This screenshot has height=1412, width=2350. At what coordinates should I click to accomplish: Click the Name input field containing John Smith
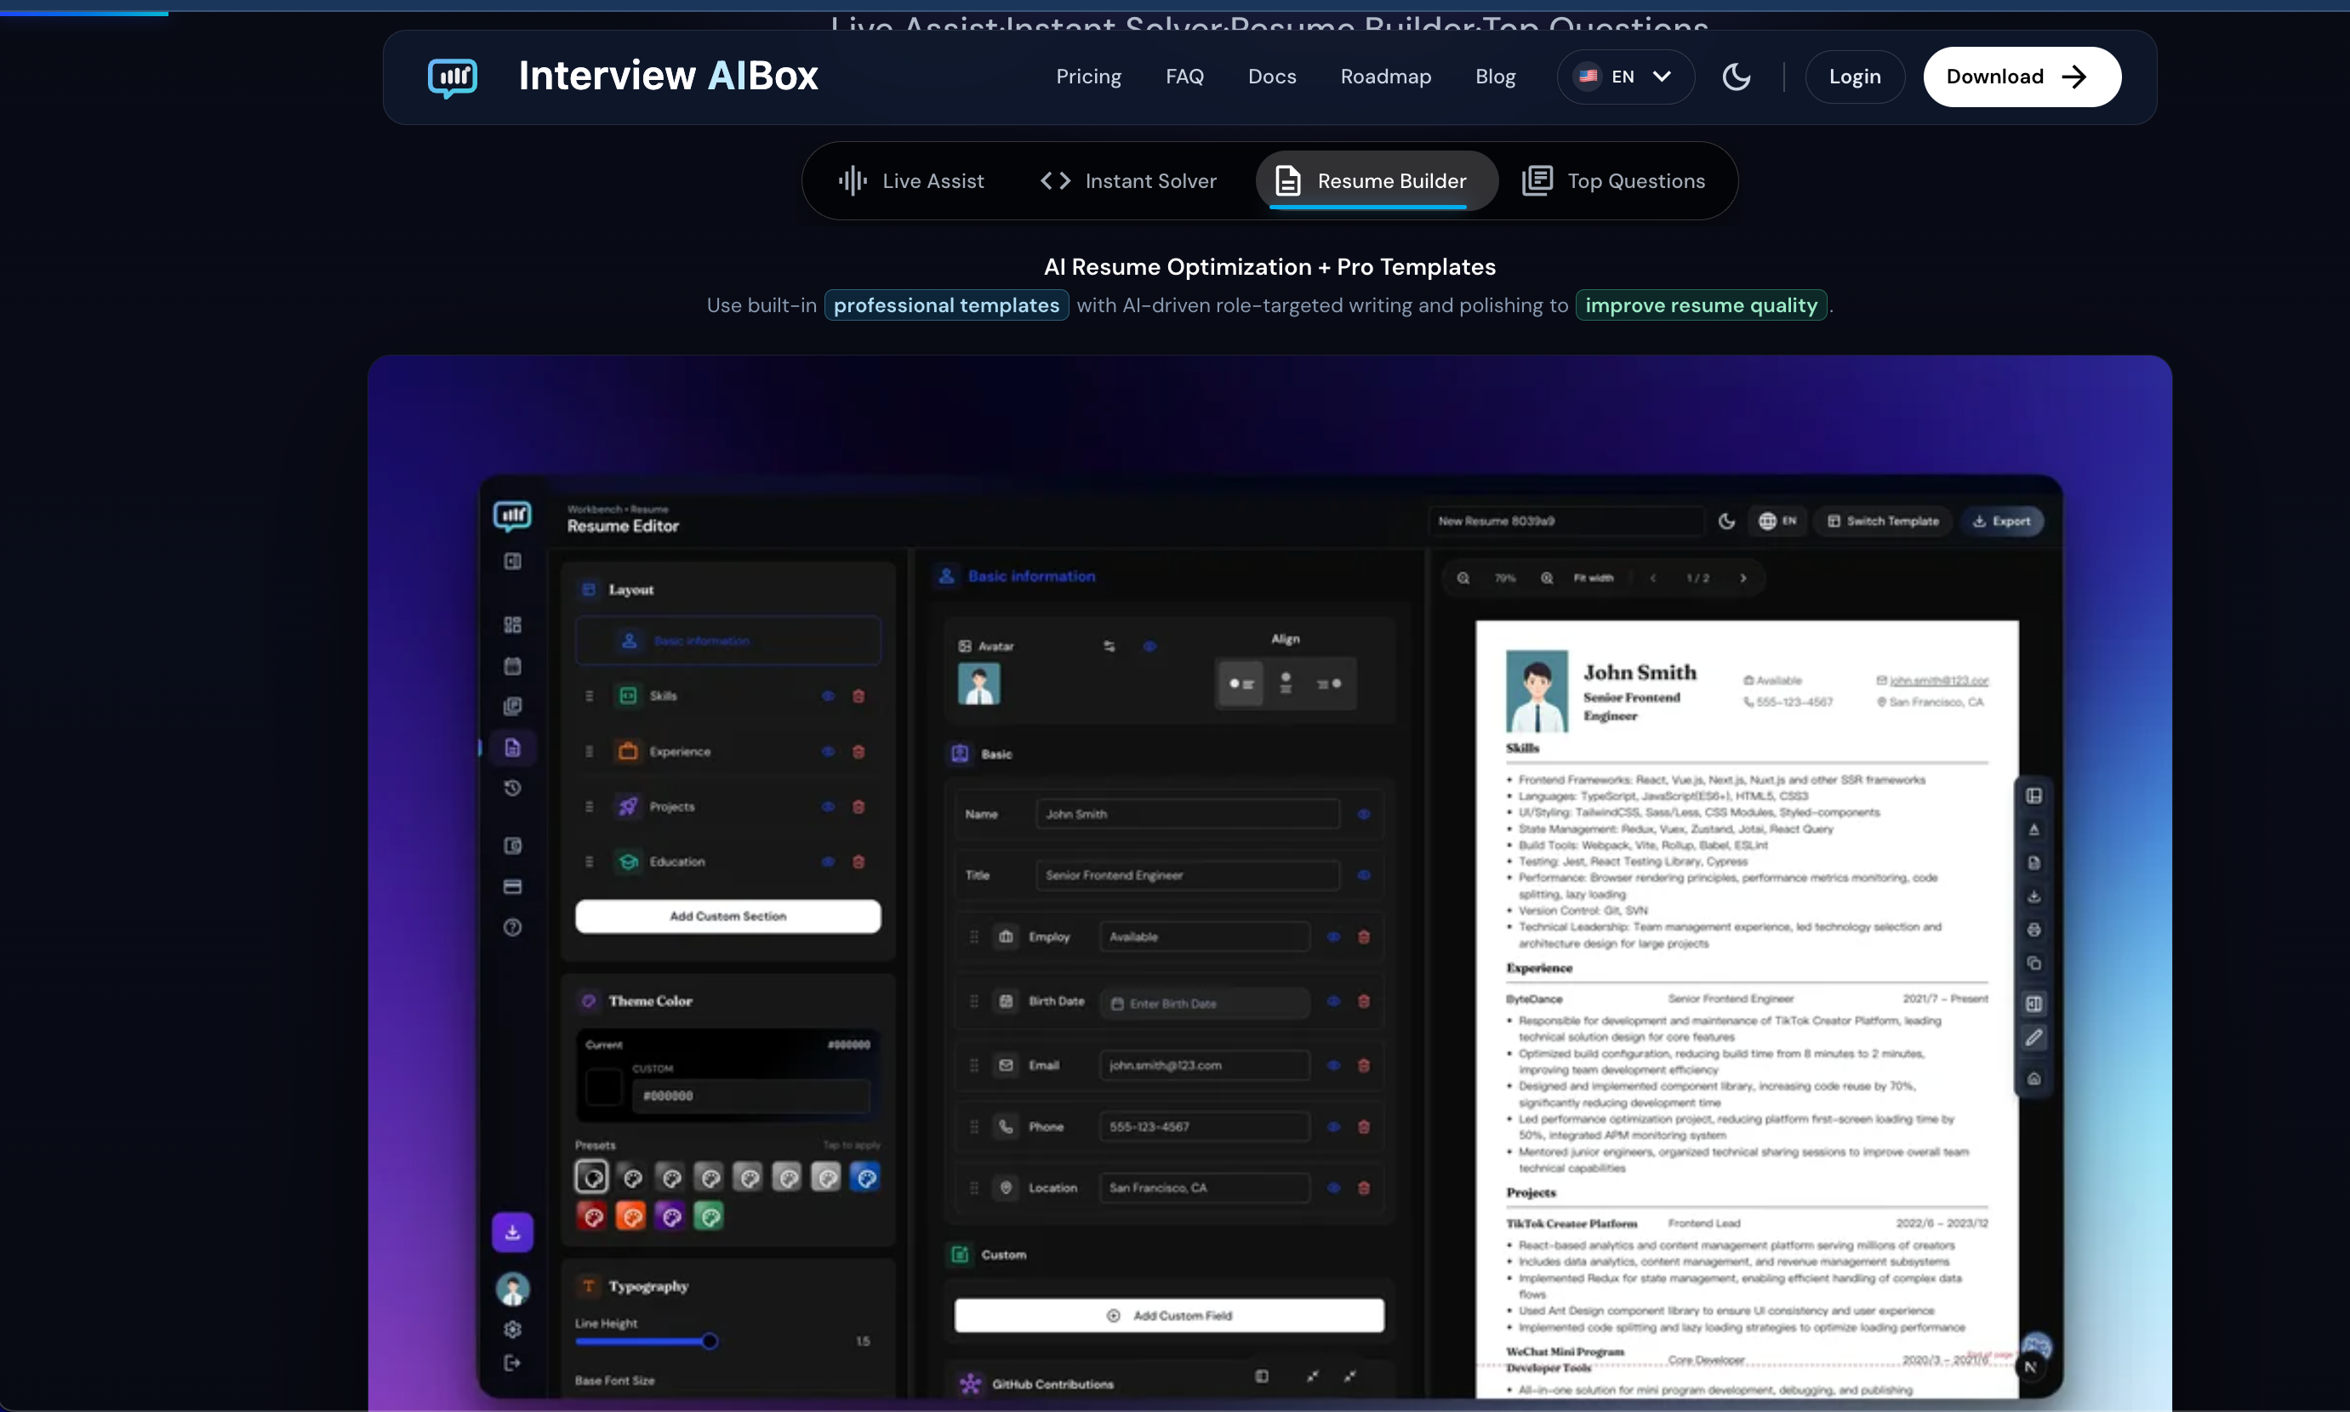(x=1187, y=815)
